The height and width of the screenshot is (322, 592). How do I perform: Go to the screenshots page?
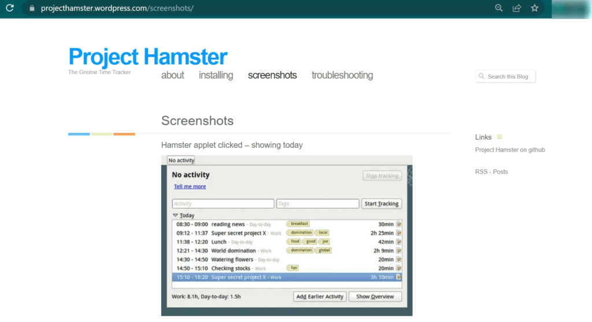pyautogui.click(x=272, y=75)
